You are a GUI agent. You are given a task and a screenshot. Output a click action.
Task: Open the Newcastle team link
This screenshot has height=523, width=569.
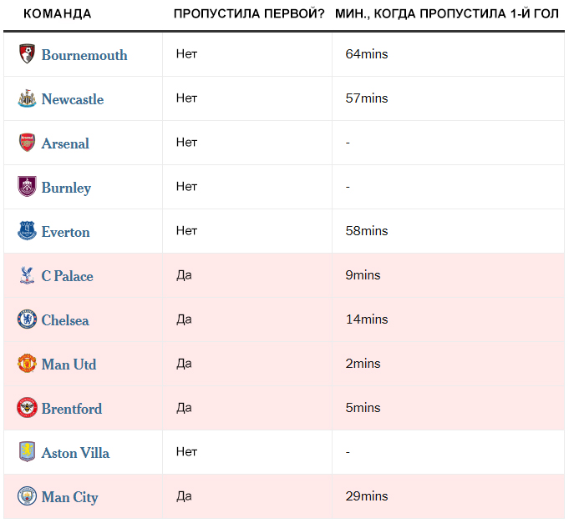(73, 99)
